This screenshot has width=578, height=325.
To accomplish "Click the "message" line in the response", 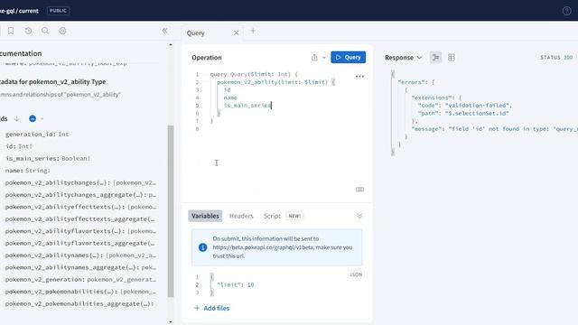I will pyautogui.click(x=494, y=129).
